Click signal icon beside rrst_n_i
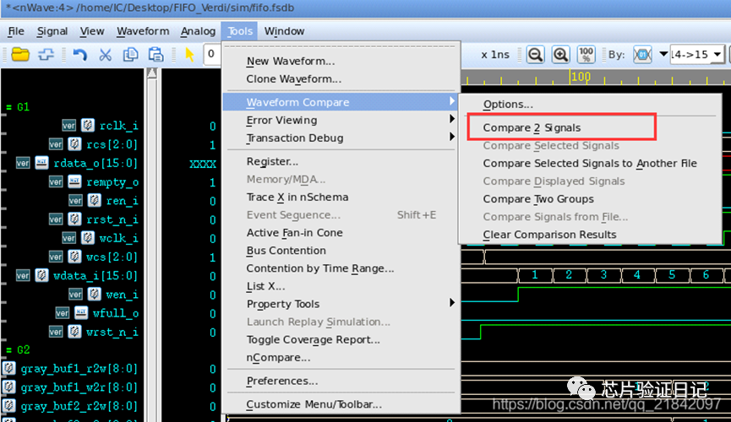The width and height of the screenshot is (731, 422). click(x=74, y=219)
